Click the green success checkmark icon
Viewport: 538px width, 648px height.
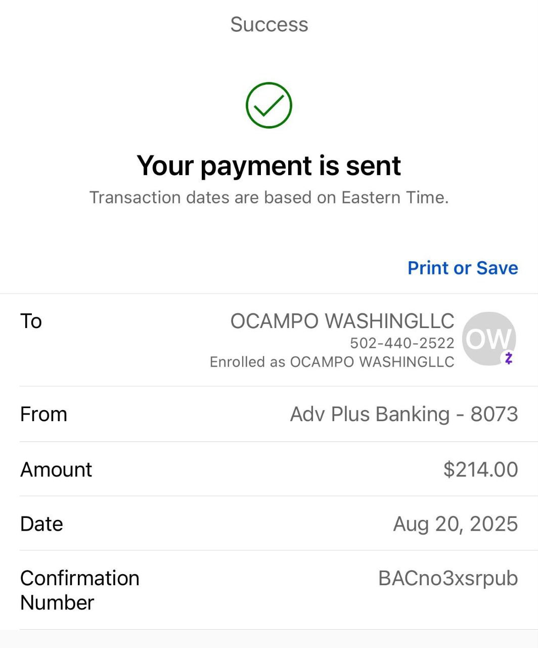268,105
